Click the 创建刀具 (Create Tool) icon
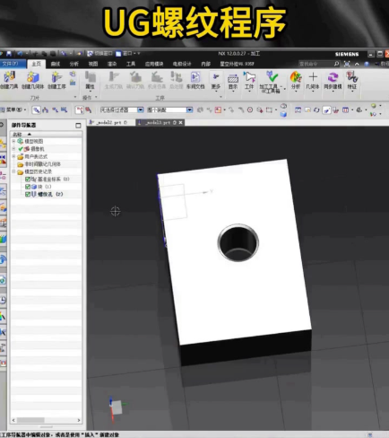The width and height of the screenshot is (389, 438). coord(9,77)
